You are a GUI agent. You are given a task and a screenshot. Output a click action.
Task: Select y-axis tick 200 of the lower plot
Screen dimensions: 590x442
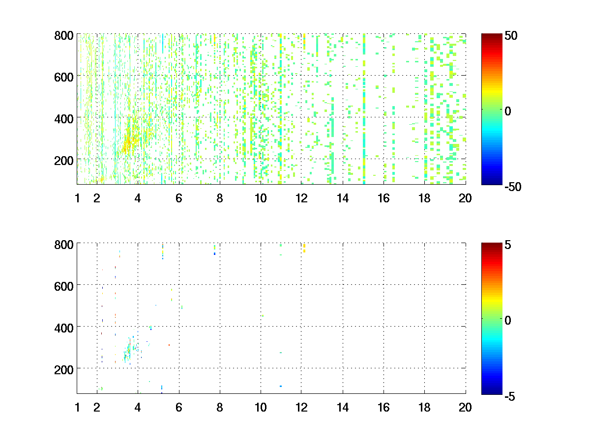pos(64,369)
